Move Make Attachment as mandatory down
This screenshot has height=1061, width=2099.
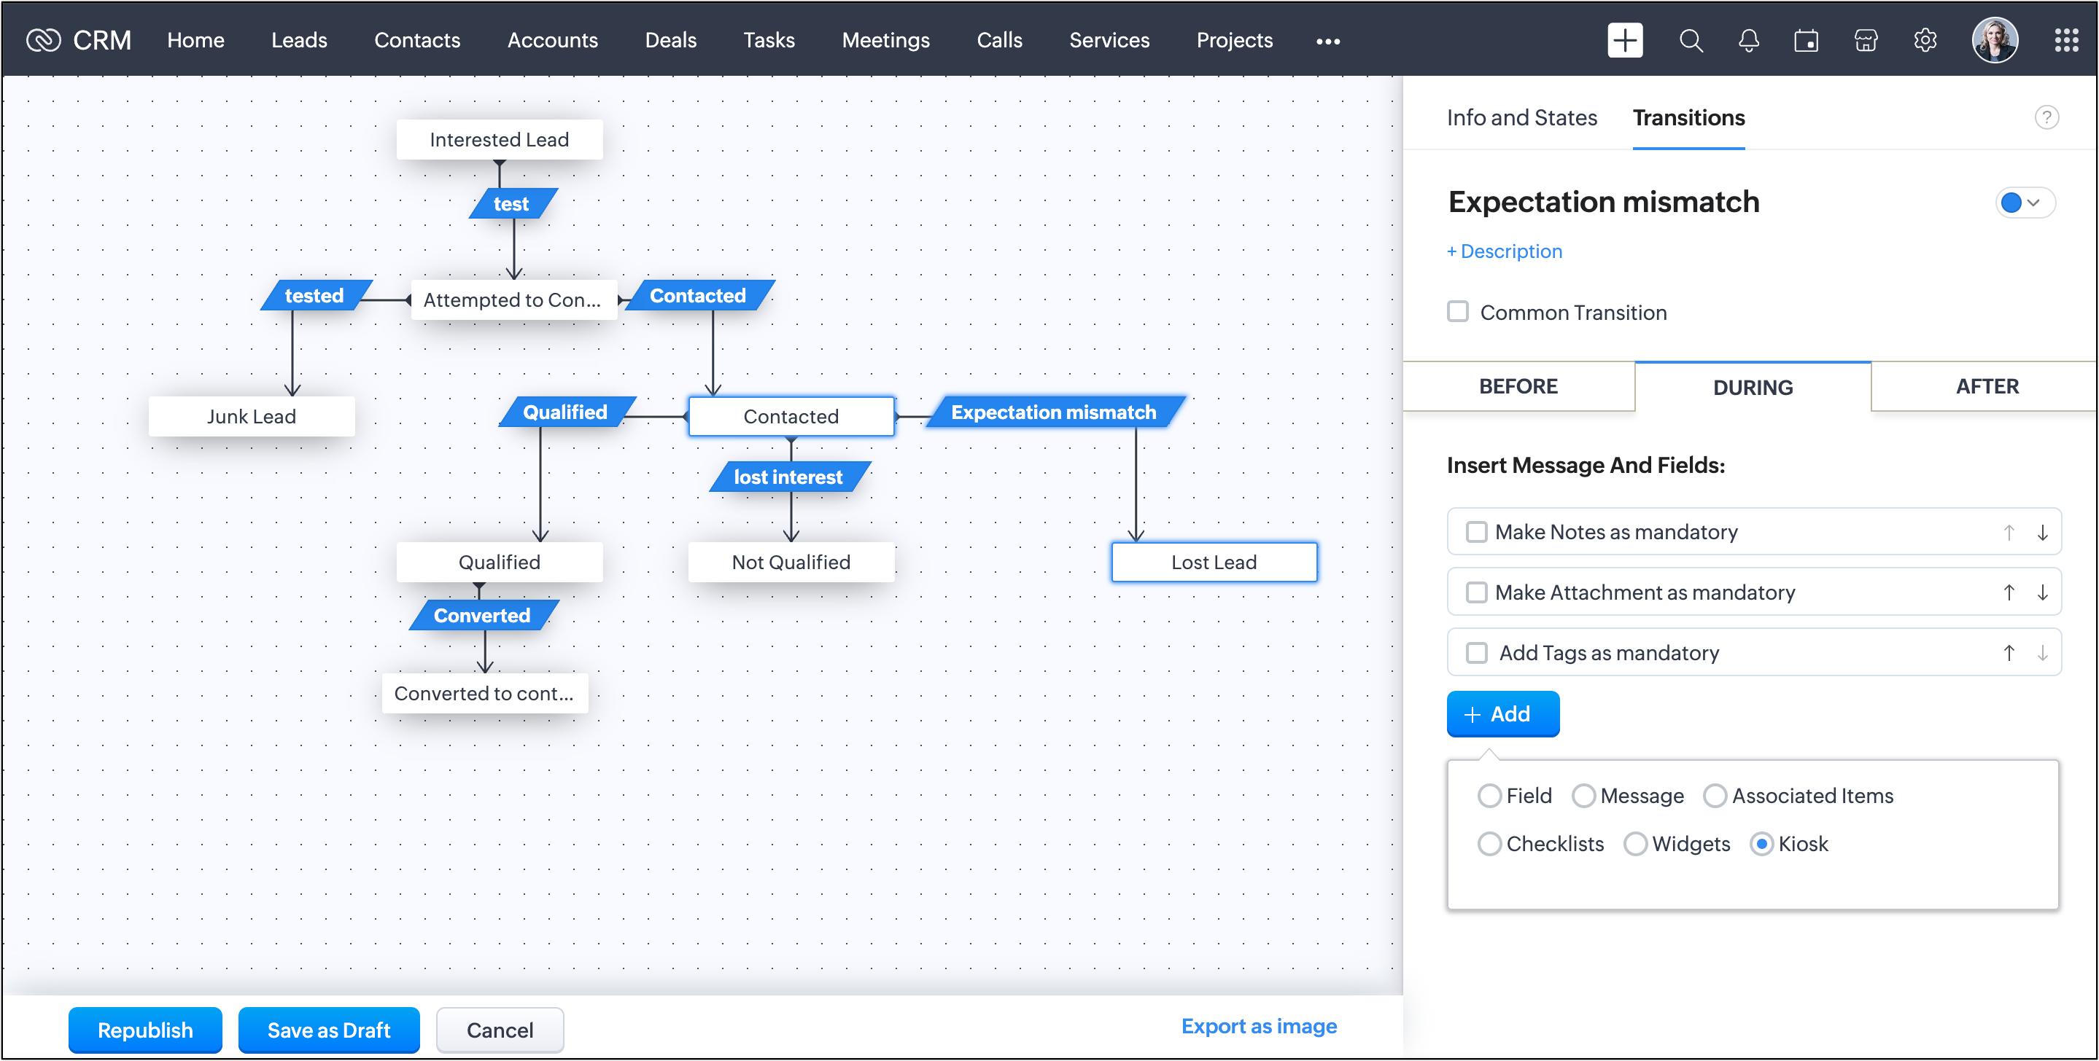coord(2042,592)
